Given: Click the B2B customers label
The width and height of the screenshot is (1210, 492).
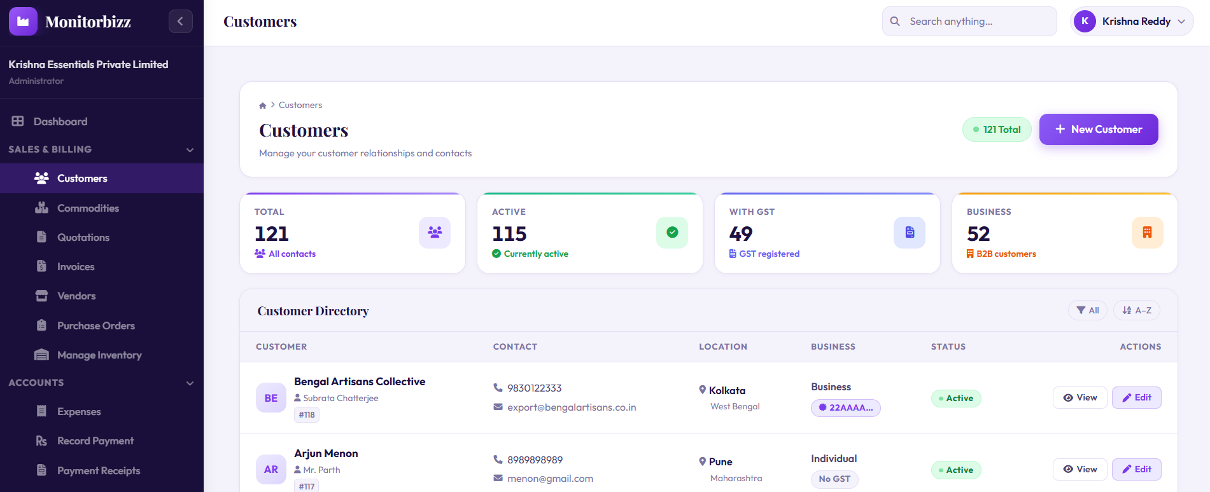Looking at the screenshot, I should pos(1006,254).
